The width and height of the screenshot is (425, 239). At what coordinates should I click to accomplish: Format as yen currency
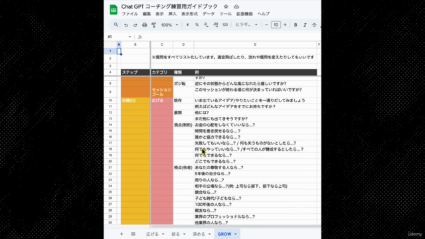pyautogui.click(x=187, y=25)
